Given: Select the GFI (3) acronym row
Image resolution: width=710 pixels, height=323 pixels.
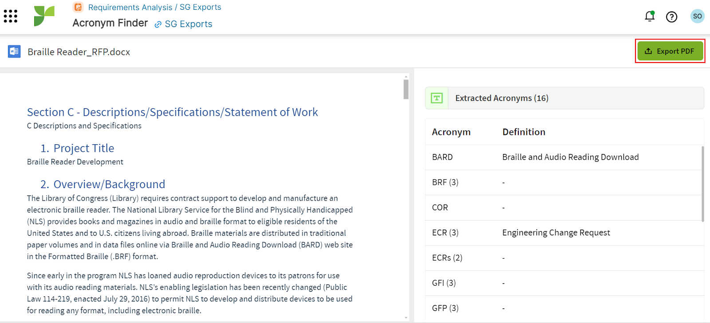Looking at the screenshot, I should click(x=564, y=283).
